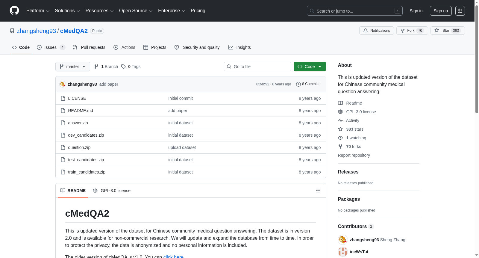The width and height of the screenshot is (479, 258).
Task: Click the LICENSE file icon
Action: (x=63, y=98)
